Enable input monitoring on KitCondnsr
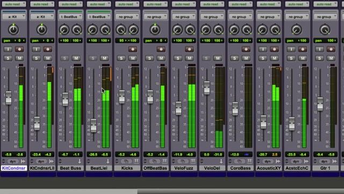344x194 pixels. coord(8,49)
